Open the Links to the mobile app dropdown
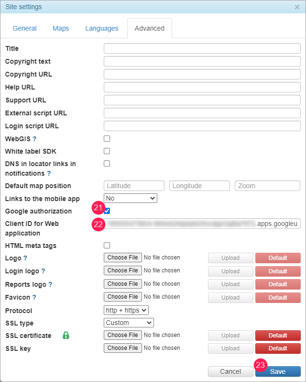Screen dimensions: 306x382 click(130, 198)
